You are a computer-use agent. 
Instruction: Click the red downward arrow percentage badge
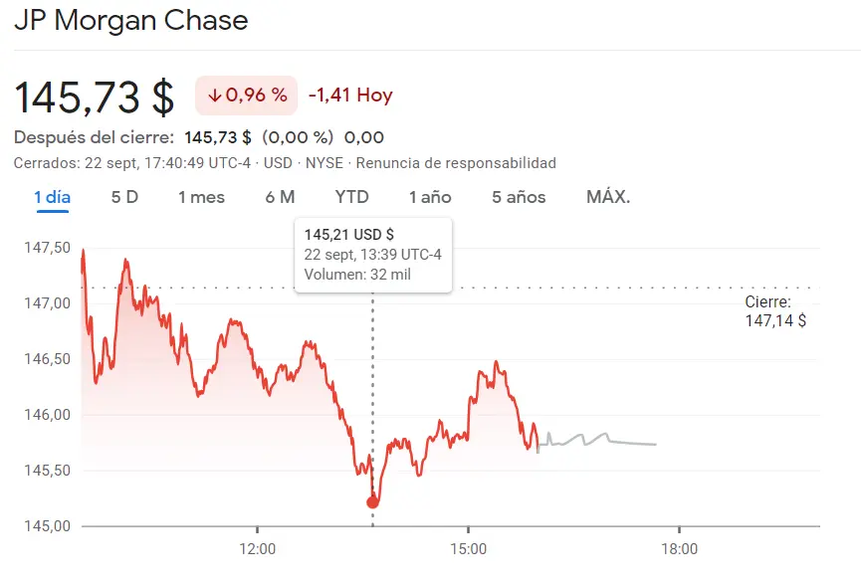245,95
